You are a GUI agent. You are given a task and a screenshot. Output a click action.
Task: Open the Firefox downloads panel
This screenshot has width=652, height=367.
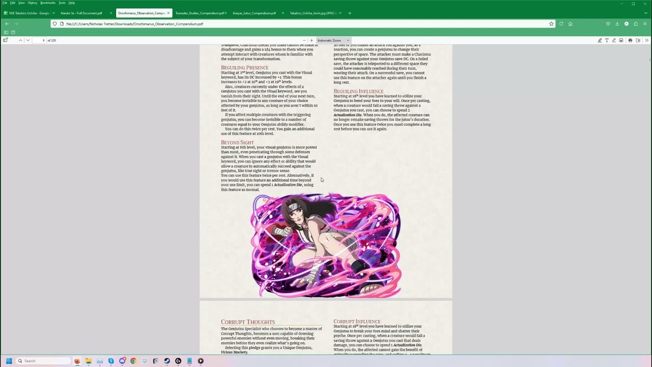[617, 23]
